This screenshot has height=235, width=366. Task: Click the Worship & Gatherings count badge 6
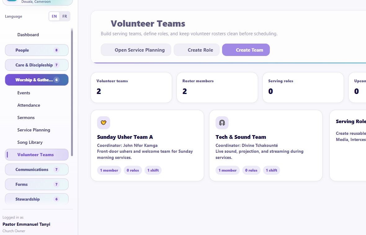click(x=56, y=80)
